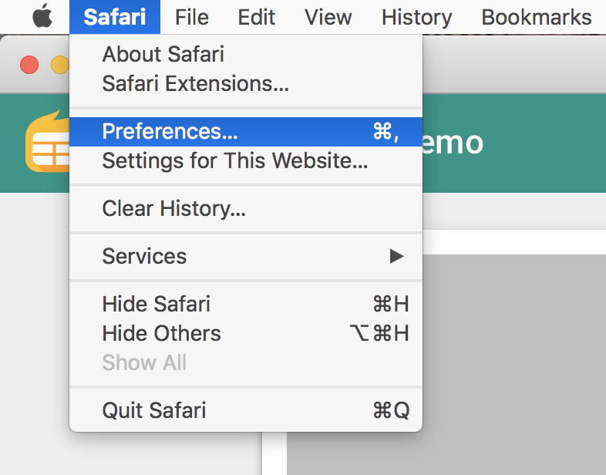Screen dimensions: 606x475
Task: Select Hide Safari
Action: [246, 304]
